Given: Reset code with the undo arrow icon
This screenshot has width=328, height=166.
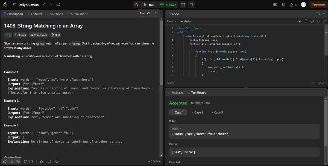Looking at the screenshot, I should pyautogui.click(x=318, y=21).
